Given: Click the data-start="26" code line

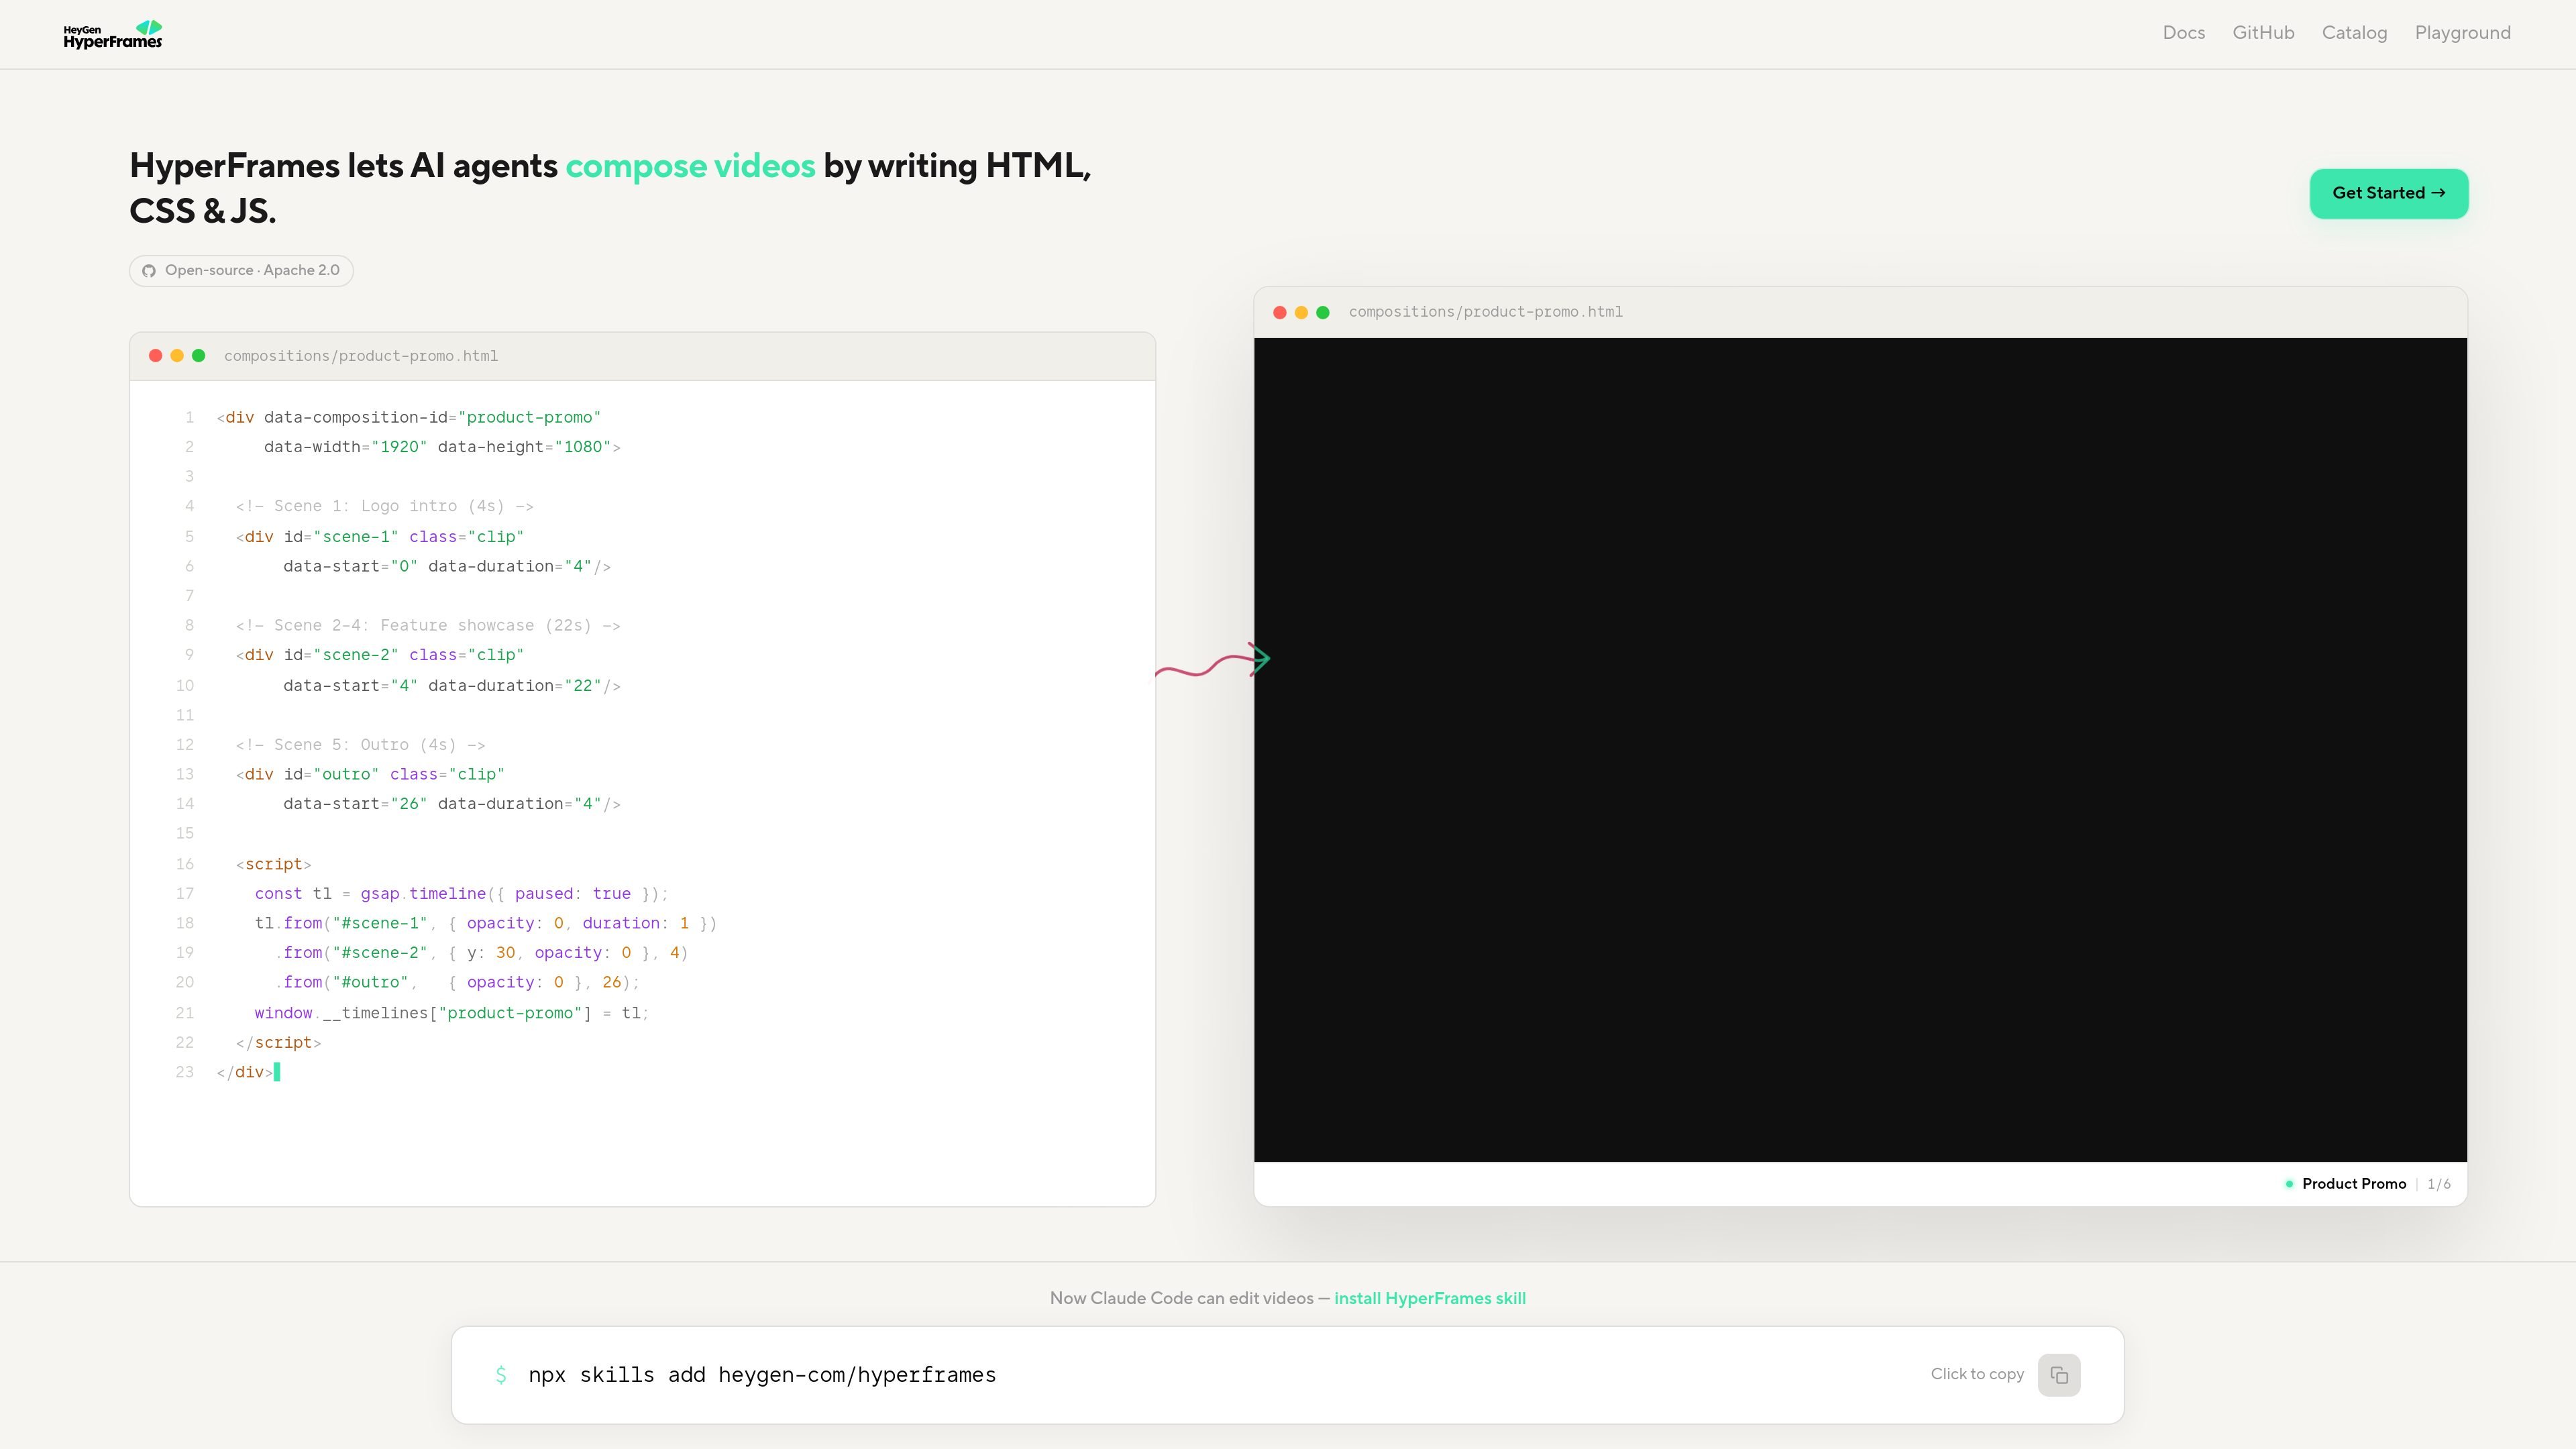Looking at the screenshot, I should [451, 804].
